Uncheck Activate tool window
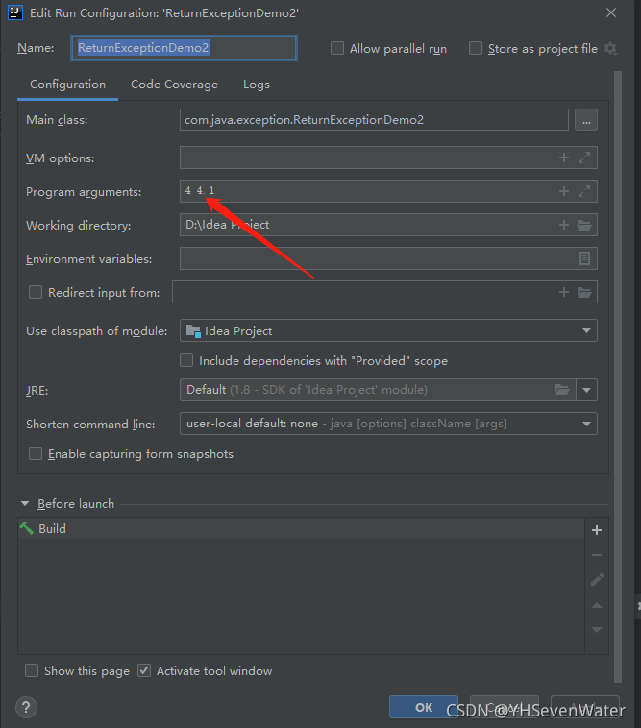The height and width of the screenshot is (728, 641). pyautogui.click(x=144, y=670)
